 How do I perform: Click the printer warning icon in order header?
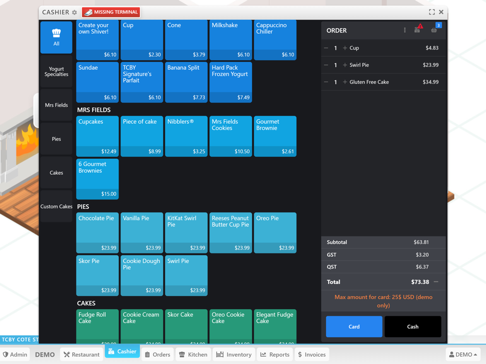click(x=418, y=29)
